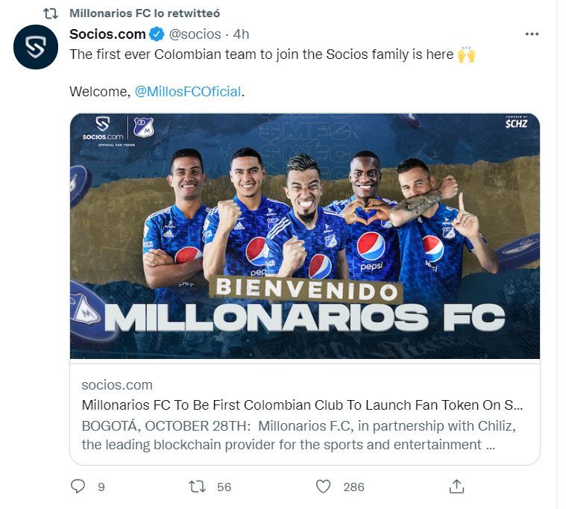Open the Bienvenido Millonarios FC image

(304, 236)
